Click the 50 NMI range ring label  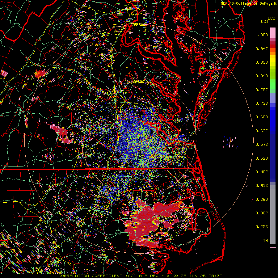tap(138, 82)
